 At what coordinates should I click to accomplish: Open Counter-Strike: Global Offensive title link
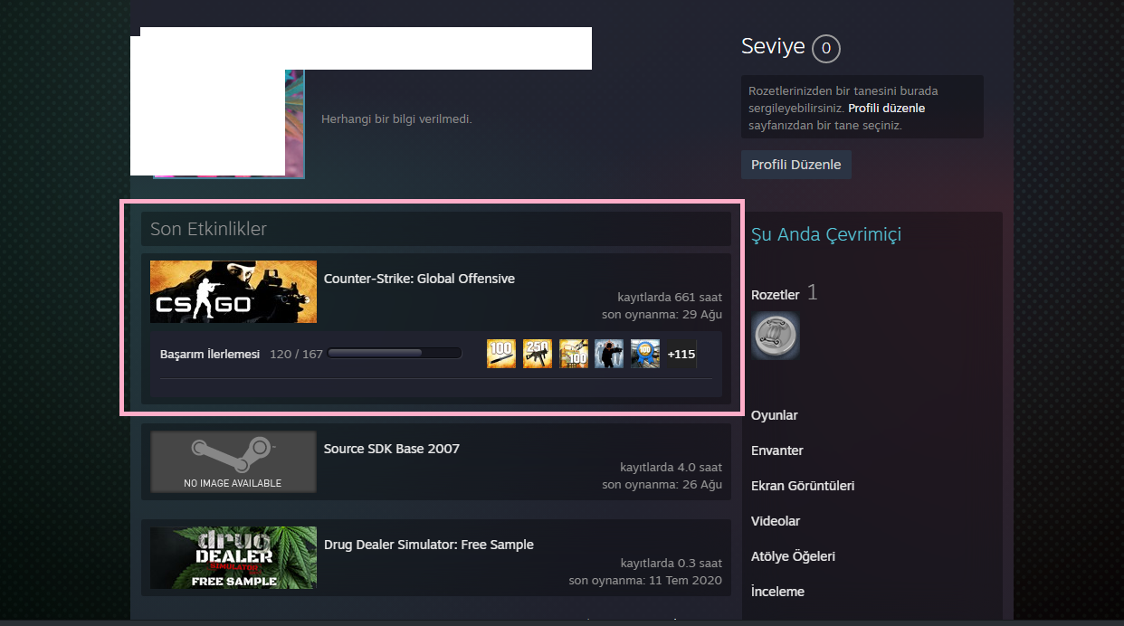coord(419,279)
